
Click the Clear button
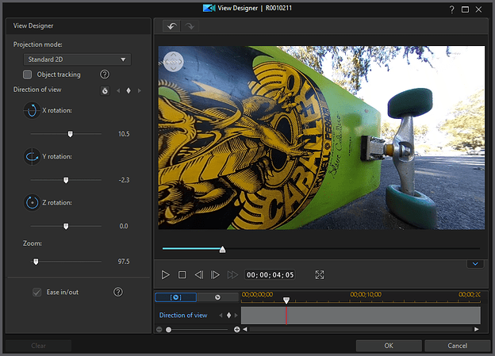click(x=39, y=346)
